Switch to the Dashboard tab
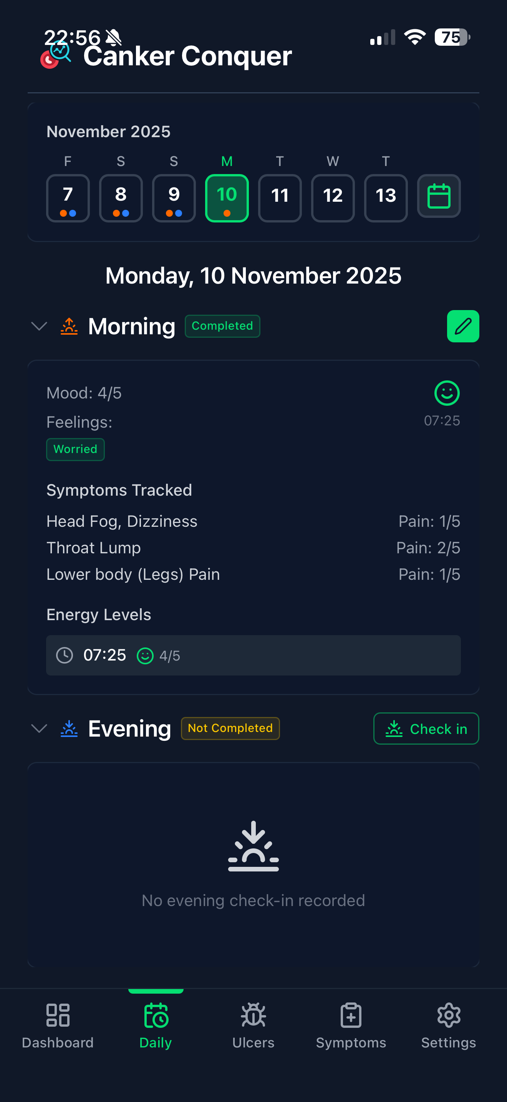507x1102 pixels. click(x=58, y=1024)
